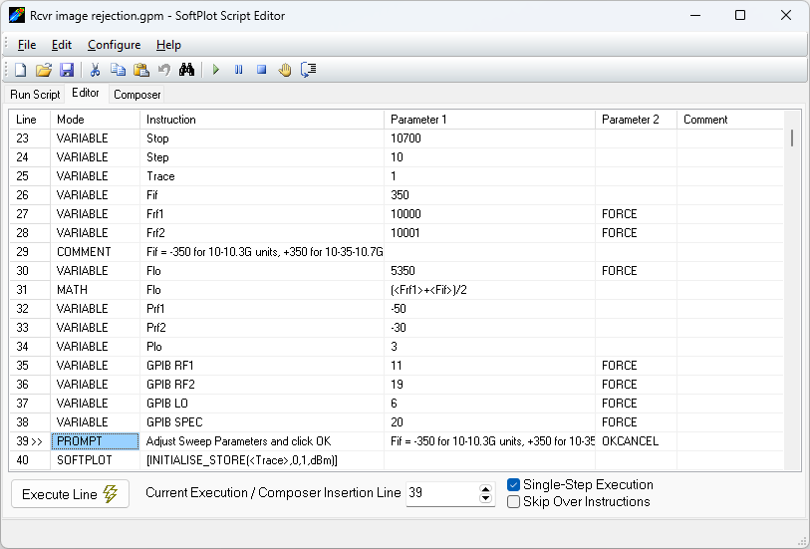The height and width of the screenshot is (549, 810).
Task: Click the hand icon in the toolbar
Action: coord(284,70)
